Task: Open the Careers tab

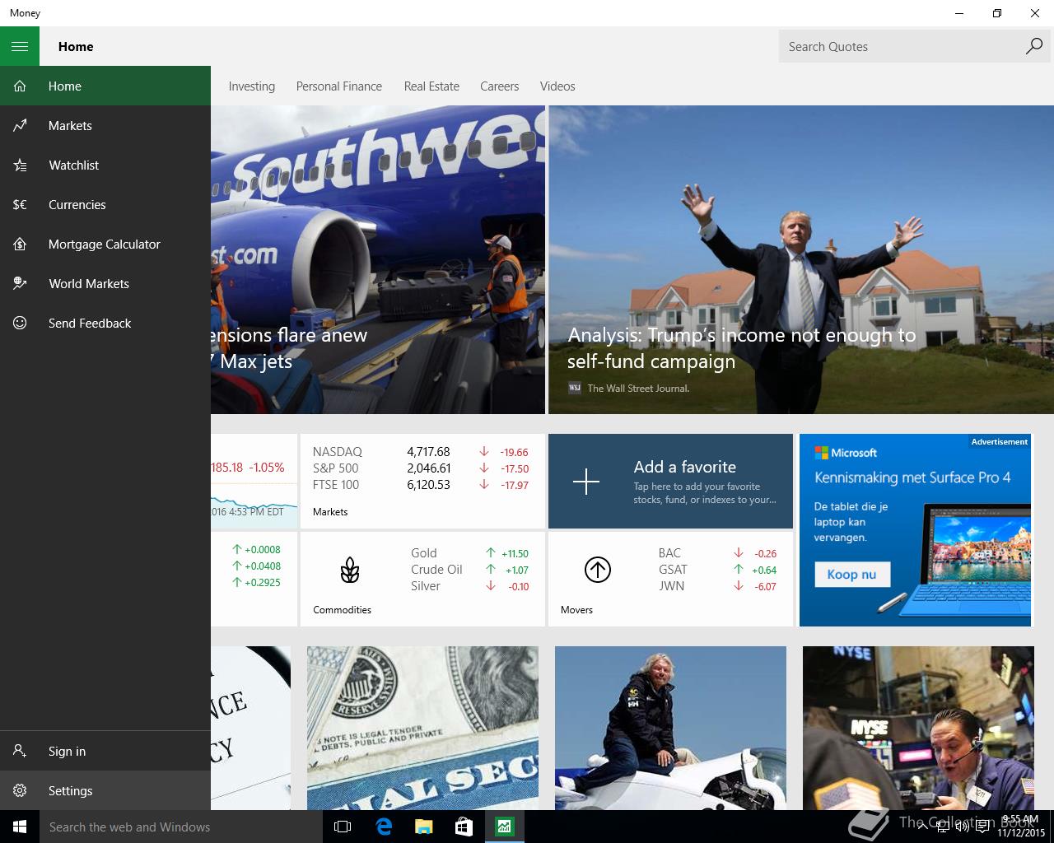Action: [x=500, y=86]
